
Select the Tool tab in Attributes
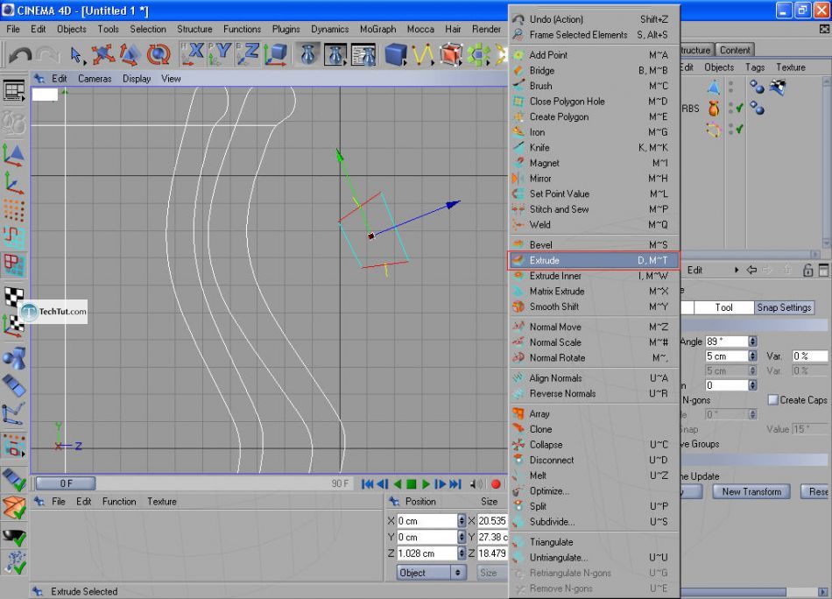[723, 307]
